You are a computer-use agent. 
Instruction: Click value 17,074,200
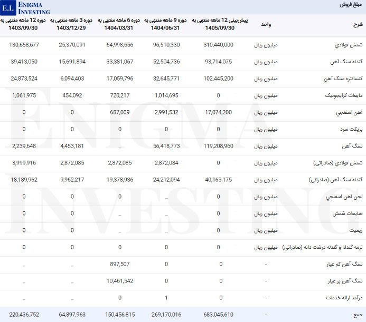tap(218, 112)
